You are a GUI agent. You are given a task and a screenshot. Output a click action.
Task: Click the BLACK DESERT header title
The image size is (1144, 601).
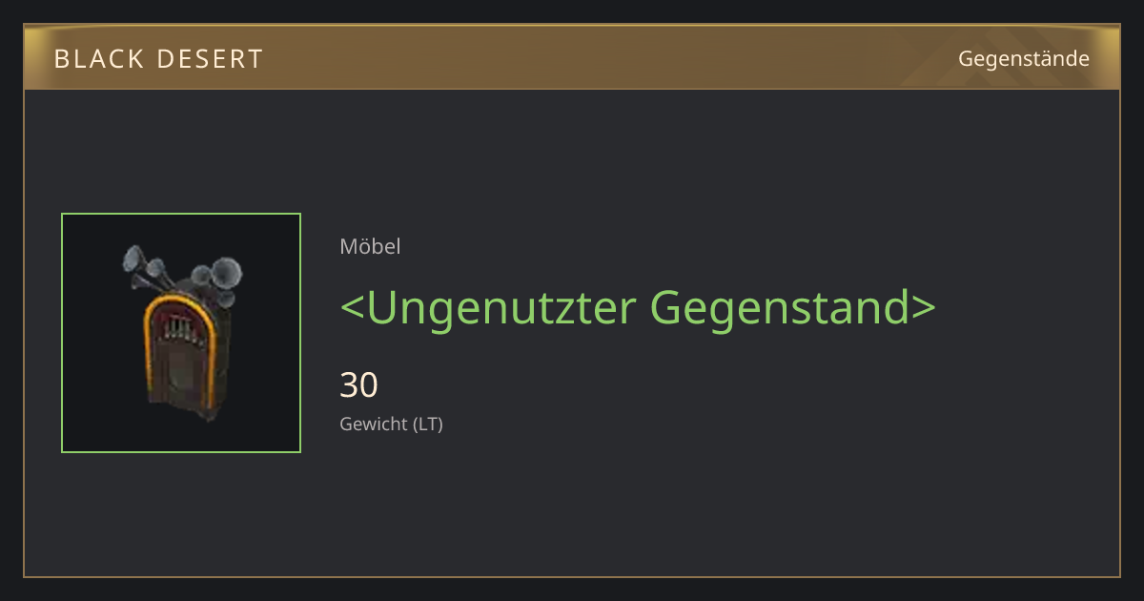tap(158, 59)
